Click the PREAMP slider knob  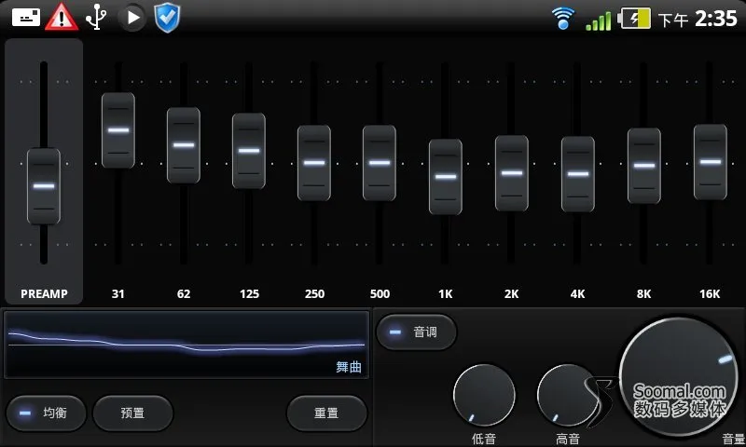tap(44, 186)
